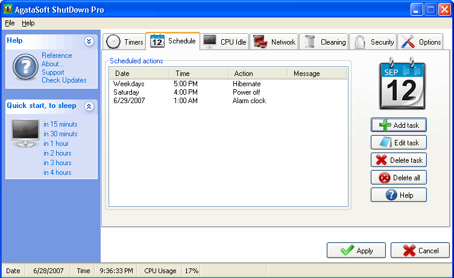Click the Check Updates link

64,80
